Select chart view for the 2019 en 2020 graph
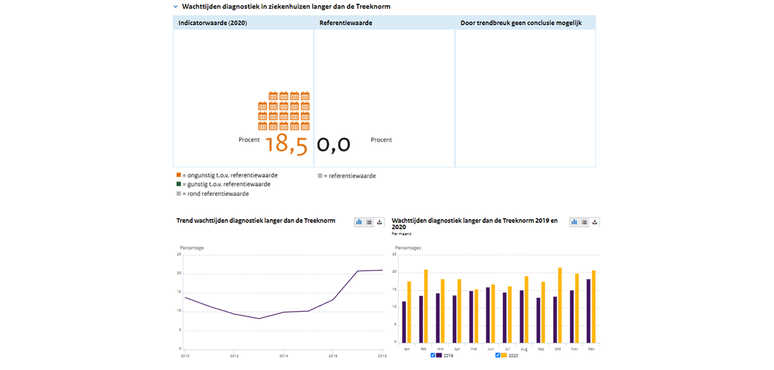The image size is (774, 370). pos(574,222)
